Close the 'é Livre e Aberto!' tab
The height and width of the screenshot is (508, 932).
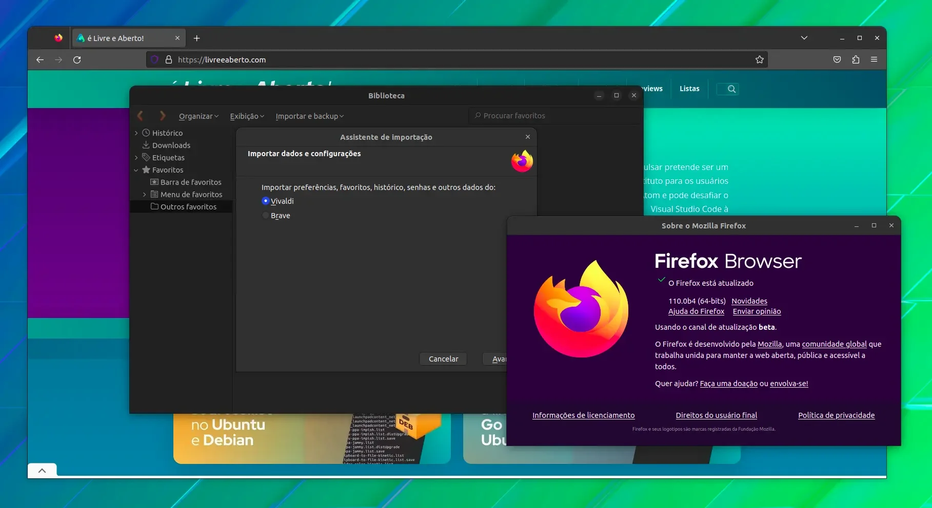(x=177, y=38)
